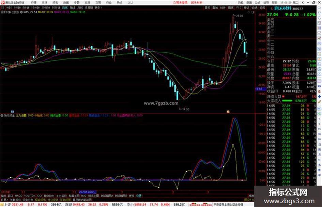The image size is (322, 207).
Task: Click the 统计 statistics button
Action: click(223, 7)
